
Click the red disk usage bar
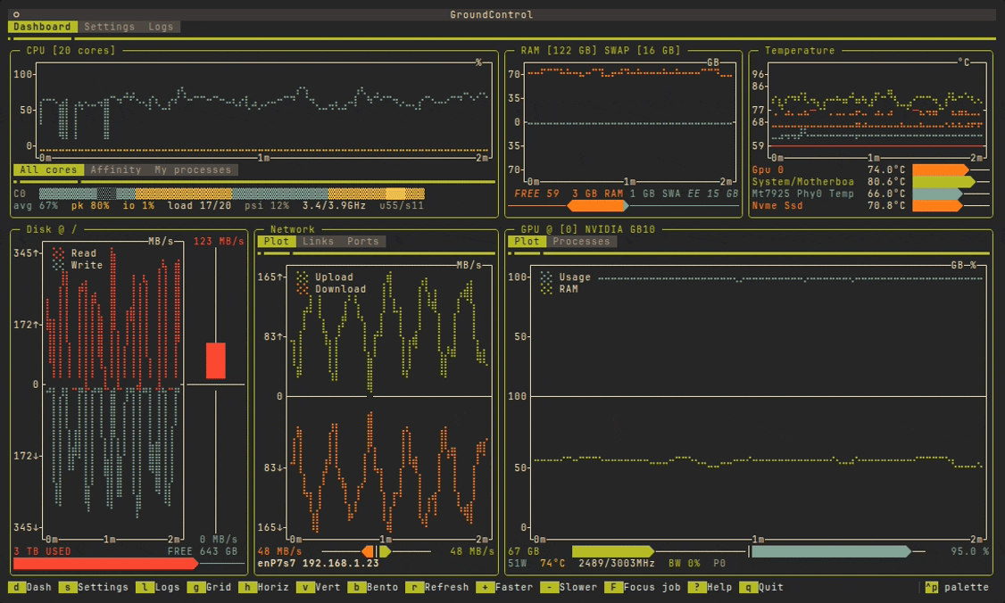pyautogui.click(x=105, y=563)
